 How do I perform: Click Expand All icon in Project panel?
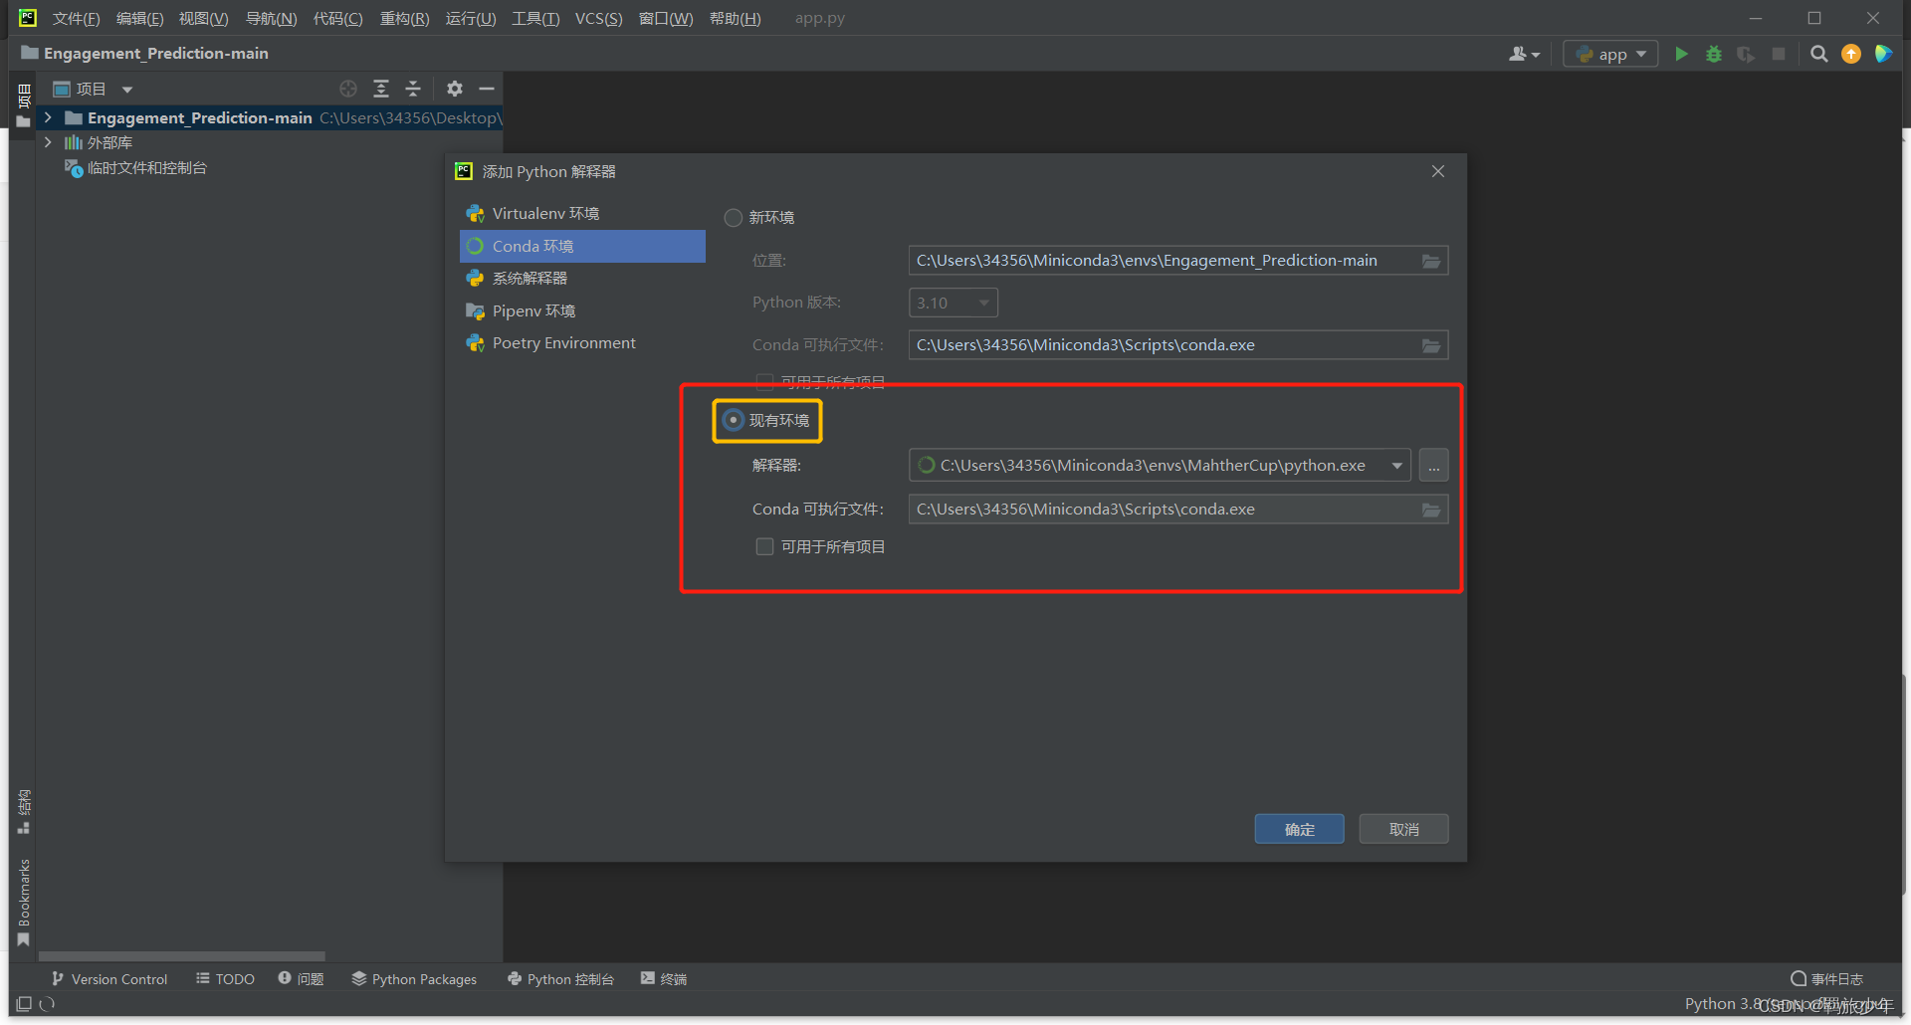(x=381, y=89)
